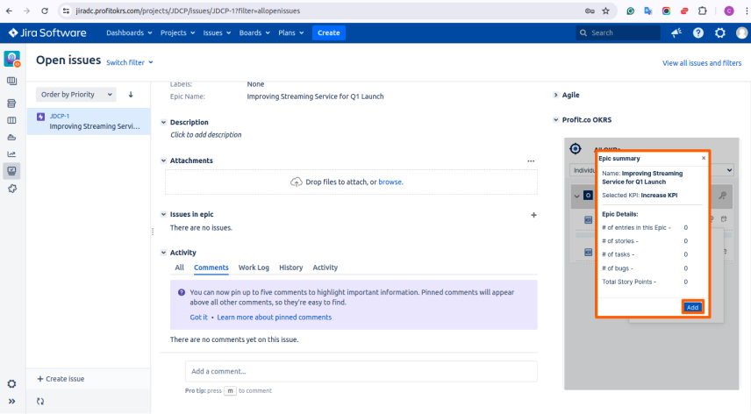Viewport: 751px width, 414px height.
Task: Open the Issues monitor sidebar icon
Action: tap(11, 171)
